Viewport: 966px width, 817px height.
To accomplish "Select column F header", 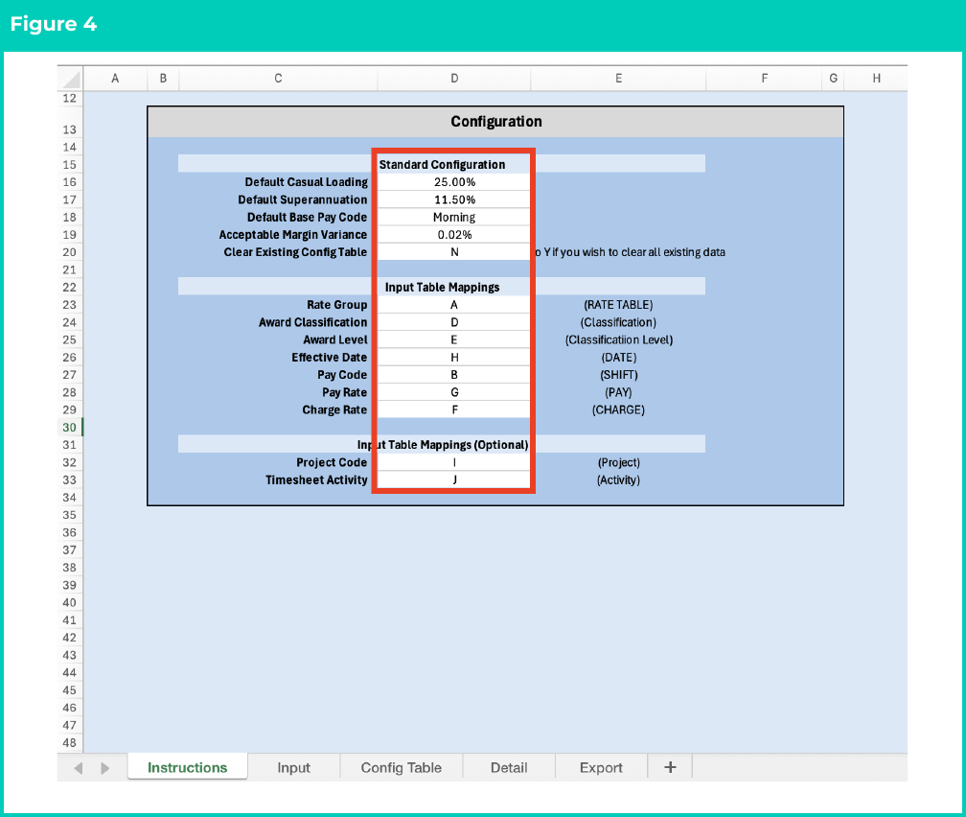I will coord(764,79).
